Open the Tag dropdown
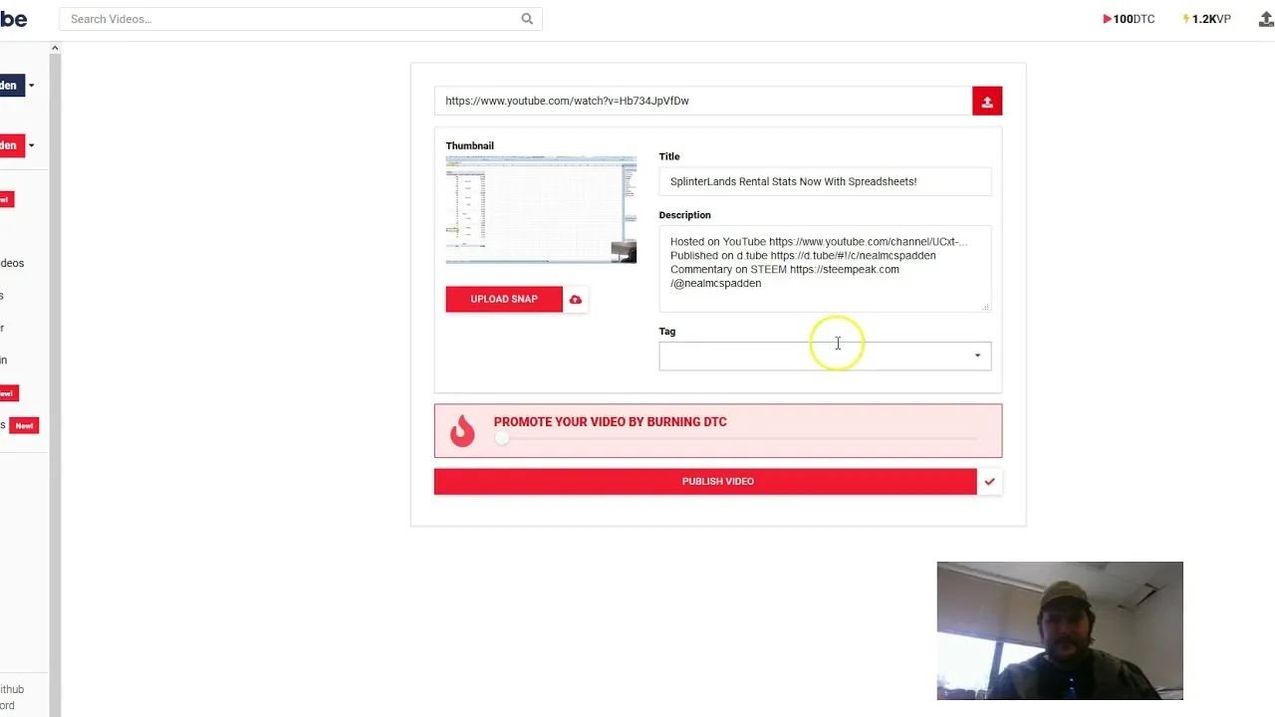Screen dimensions: 1275x717 (825, 356)
